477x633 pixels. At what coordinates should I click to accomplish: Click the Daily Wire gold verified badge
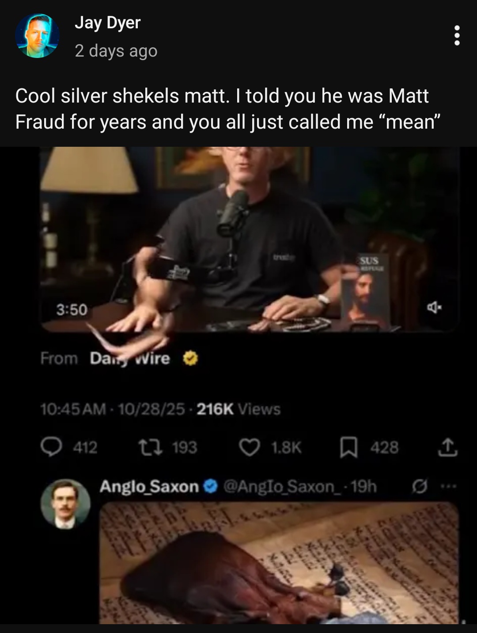click(x=190, y=358)
